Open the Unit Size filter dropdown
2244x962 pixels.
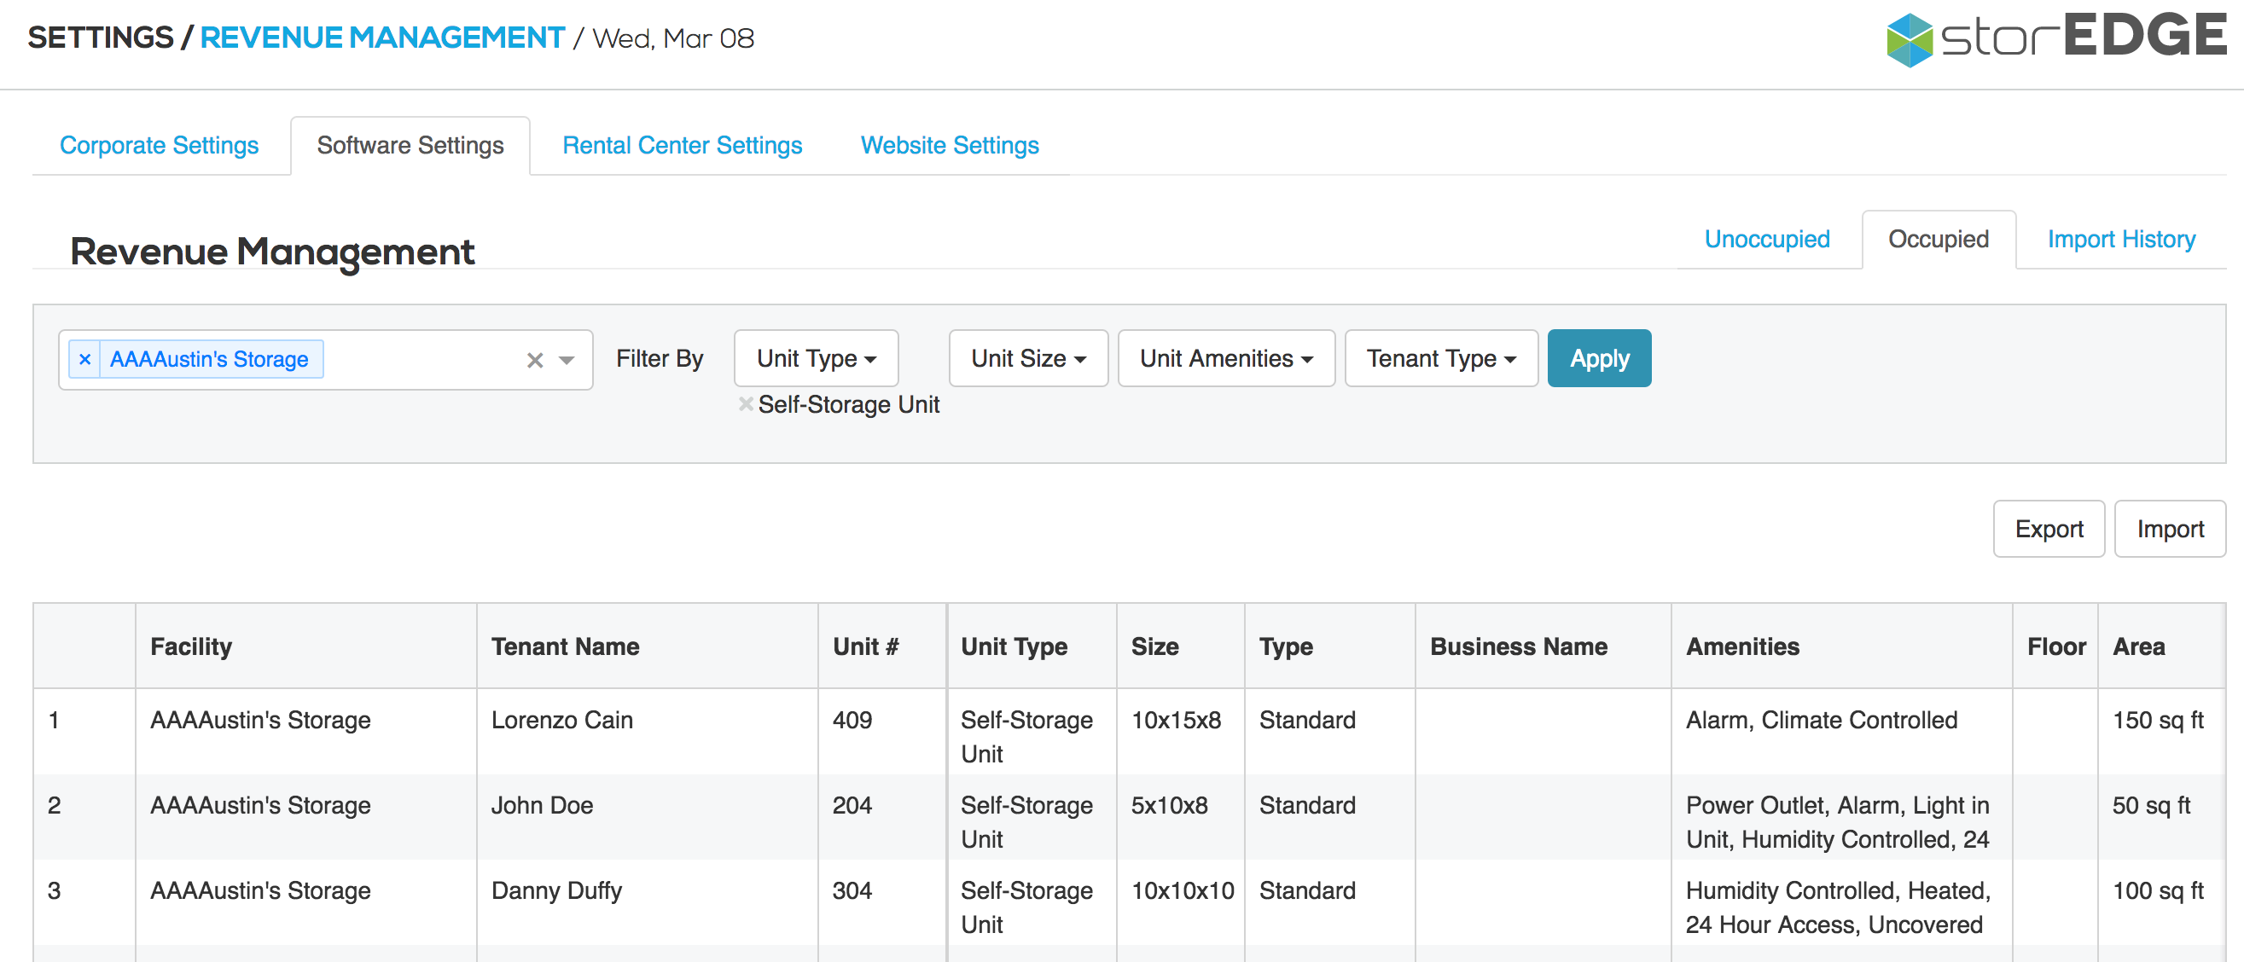click(1028, 359)
